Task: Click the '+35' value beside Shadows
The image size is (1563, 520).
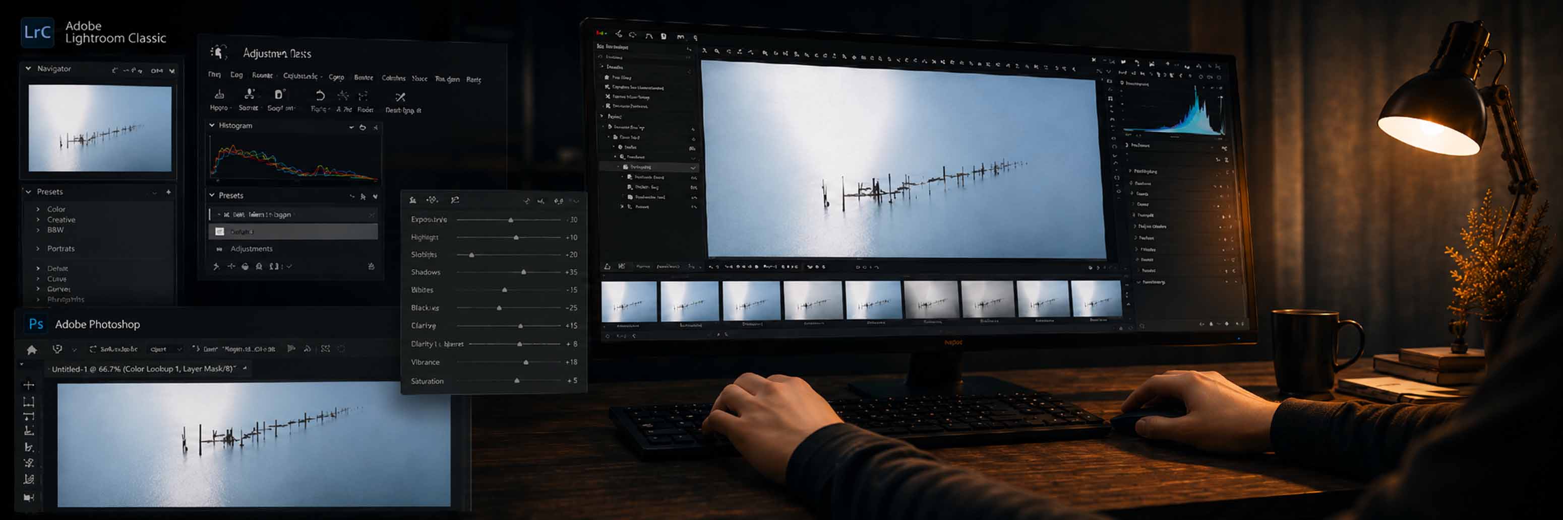Action: pyautogui.click(x=571, y=272)
